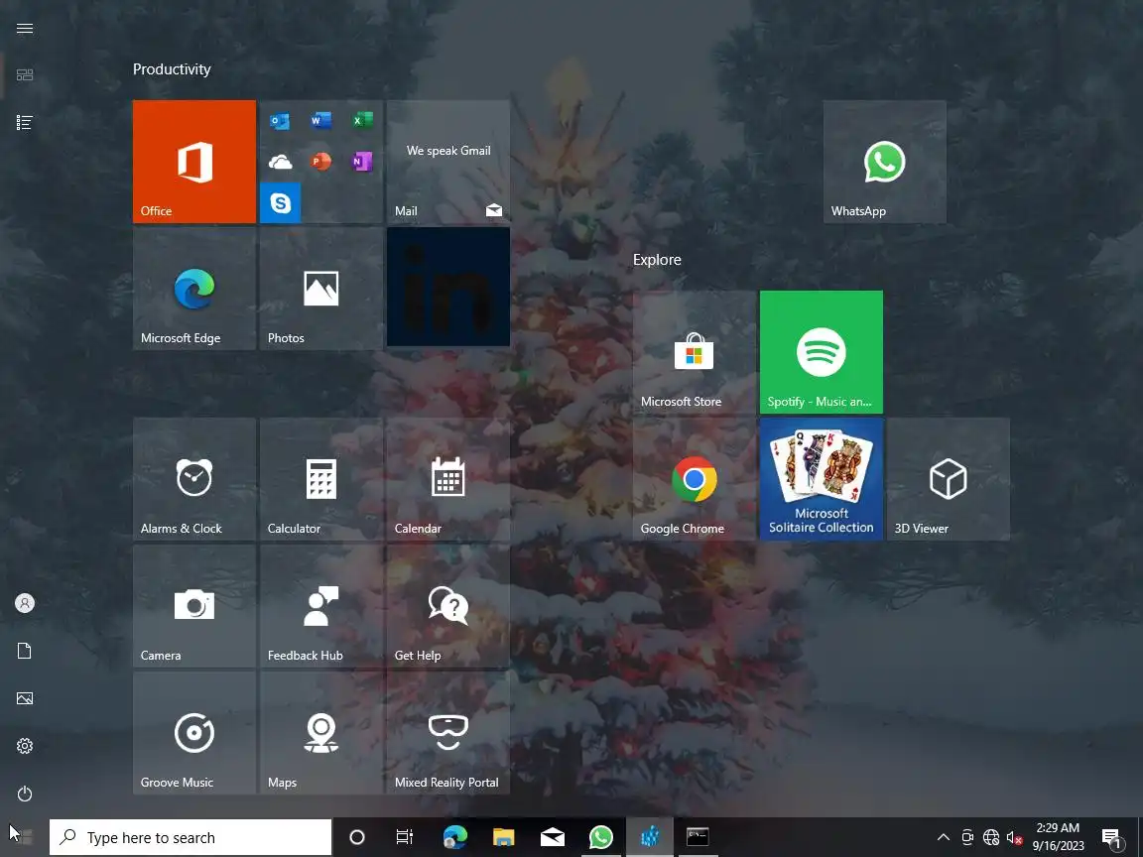This screenshot has width=1143, height=857.
Task: Open the 3D Viewer tile
Action: (x=949, y=479)
